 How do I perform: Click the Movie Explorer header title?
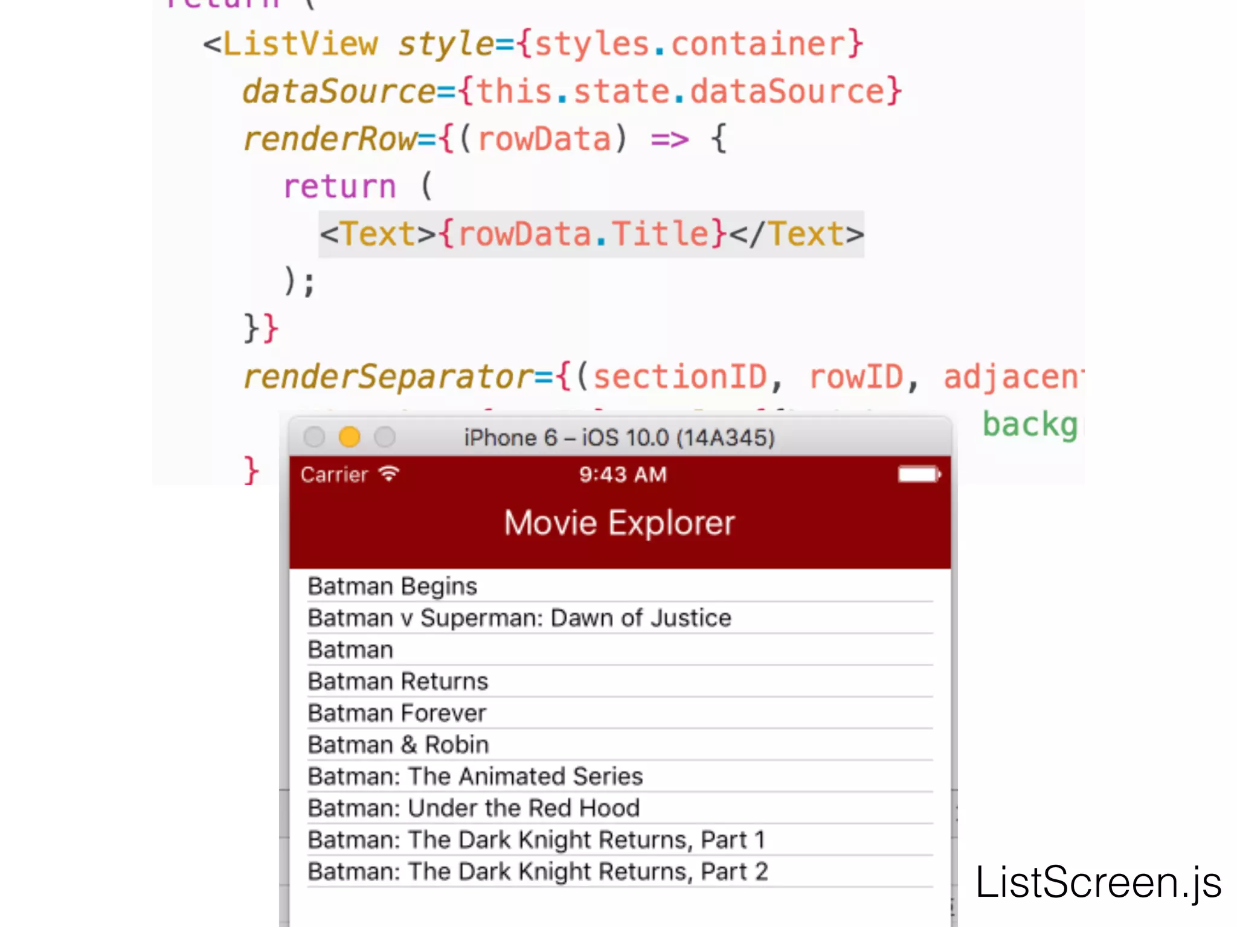click(620, 523)
